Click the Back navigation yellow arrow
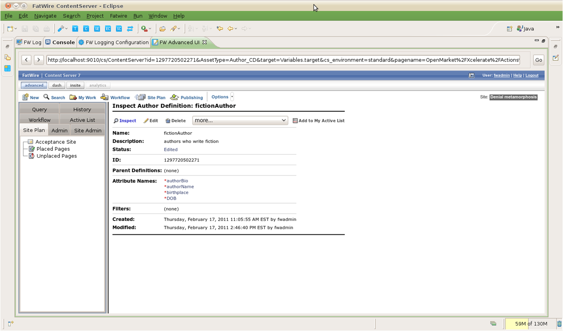This screenshot has height=331, width=563. click(230, 29)
